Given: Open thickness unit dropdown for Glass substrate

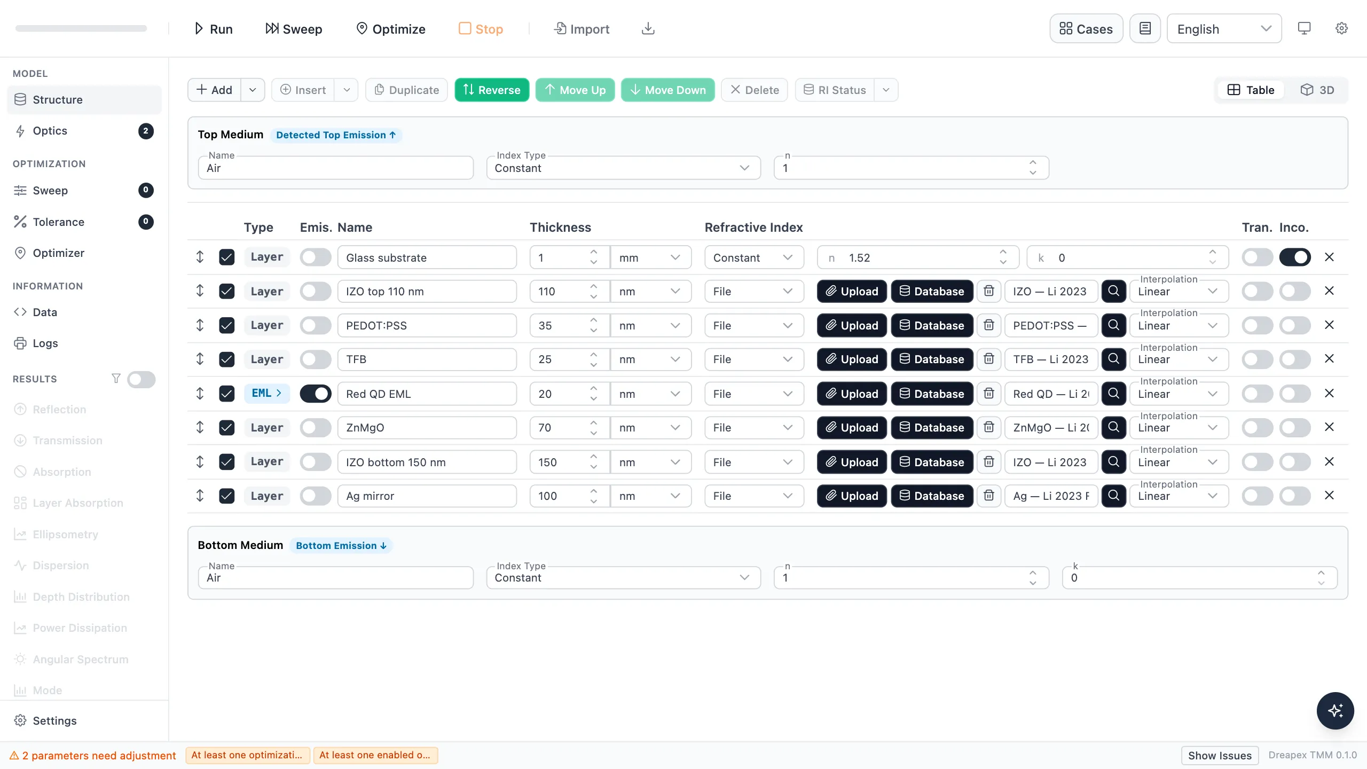Looking at the screenshot, I should [x=650, y=257].
